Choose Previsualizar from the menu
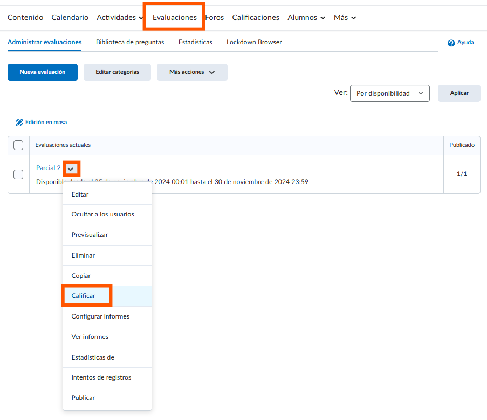The height and width of the screenshot is (420, 487). [90, 235]
